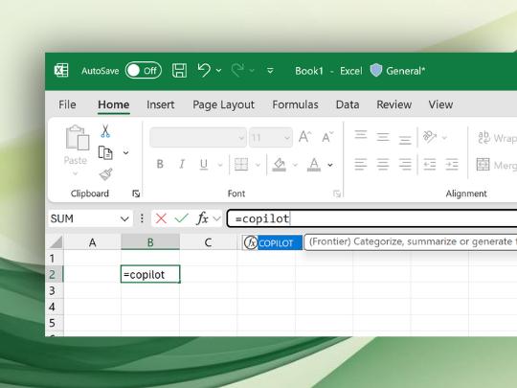
Task: Open the Insert ribbon tab
Action: click(160, 104)
